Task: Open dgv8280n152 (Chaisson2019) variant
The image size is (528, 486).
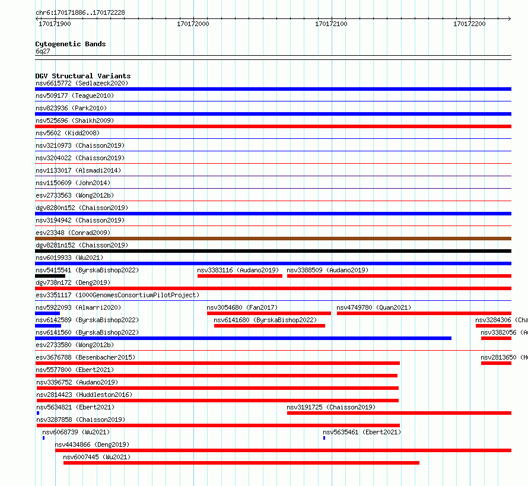Action: (x=82, y=208)
